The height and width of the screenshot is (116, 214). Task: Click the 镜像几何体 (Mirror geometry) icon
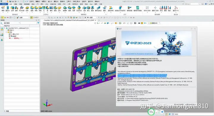155,9
